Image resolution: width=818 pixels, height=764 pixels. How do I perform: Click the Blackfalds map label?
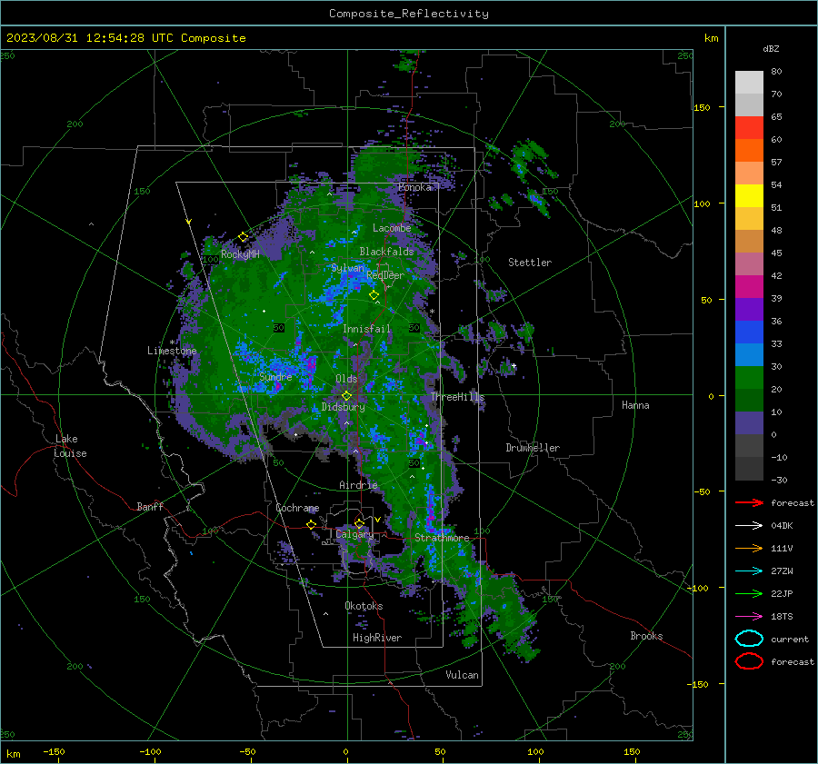(386, 252)
